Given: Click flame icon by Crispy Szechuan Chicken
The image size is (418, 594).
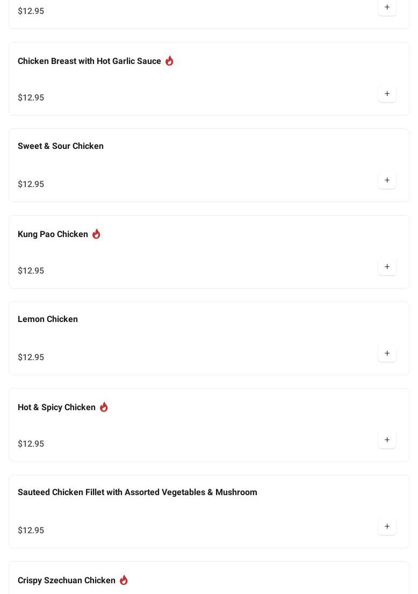Looking at the screenshot, I should pos(124,580).
